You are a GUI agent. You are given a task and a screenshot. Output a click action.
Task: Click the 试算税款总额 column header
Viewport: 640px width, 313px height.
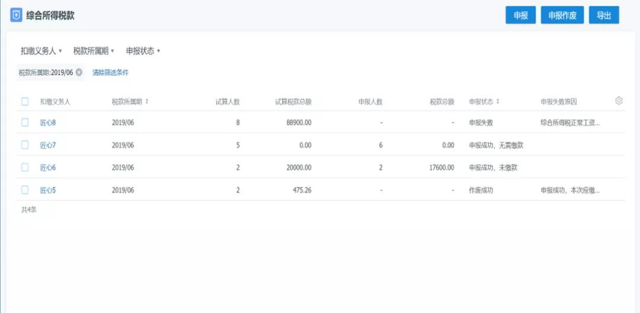293,101
